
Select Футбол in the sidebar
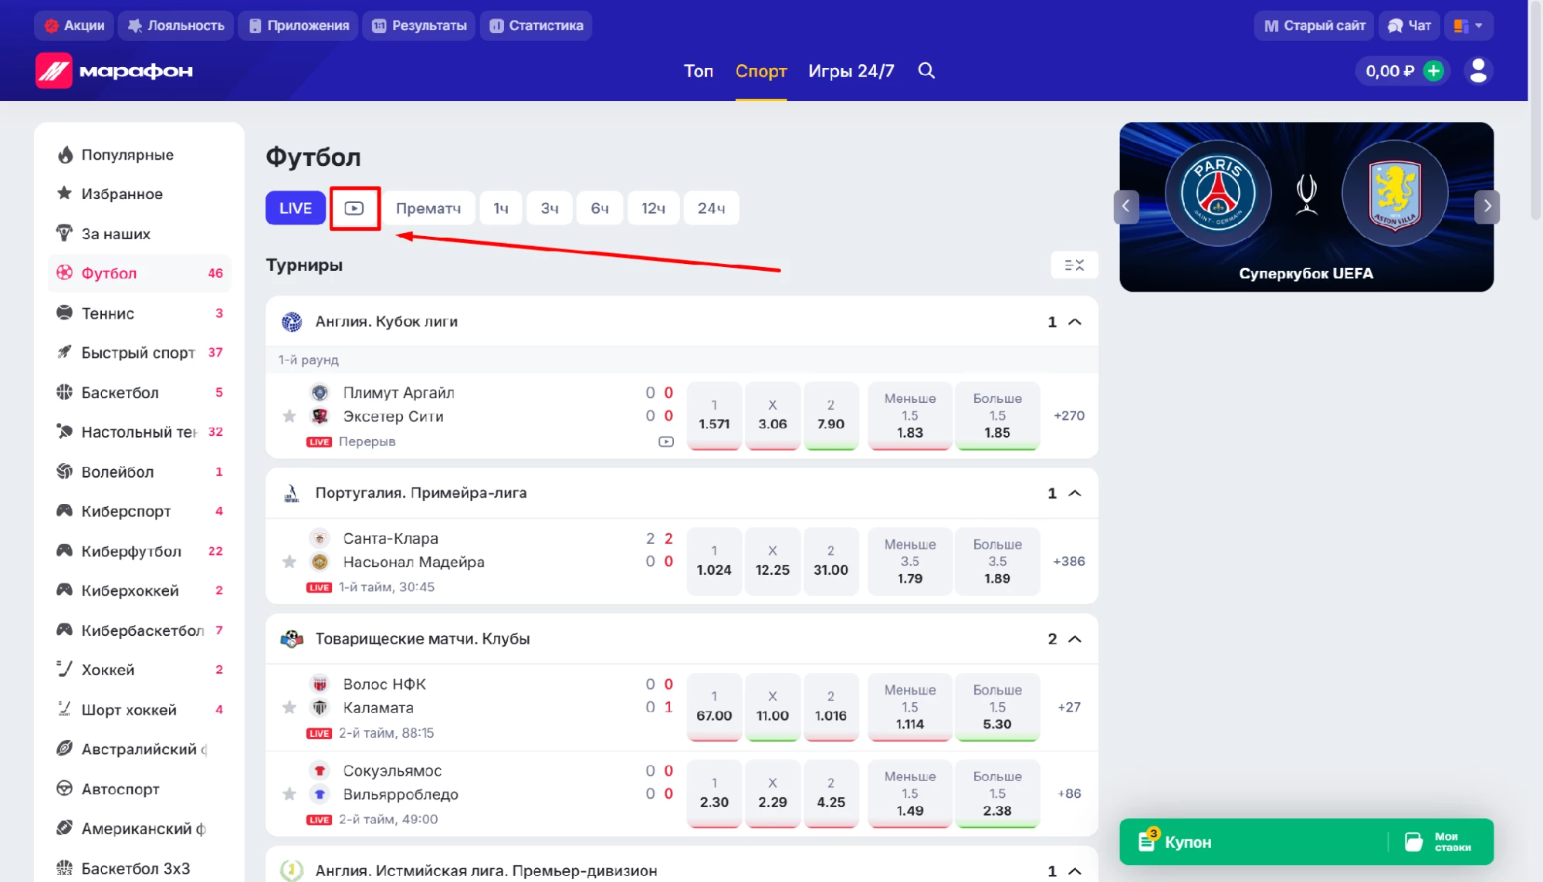pos(140,273)
